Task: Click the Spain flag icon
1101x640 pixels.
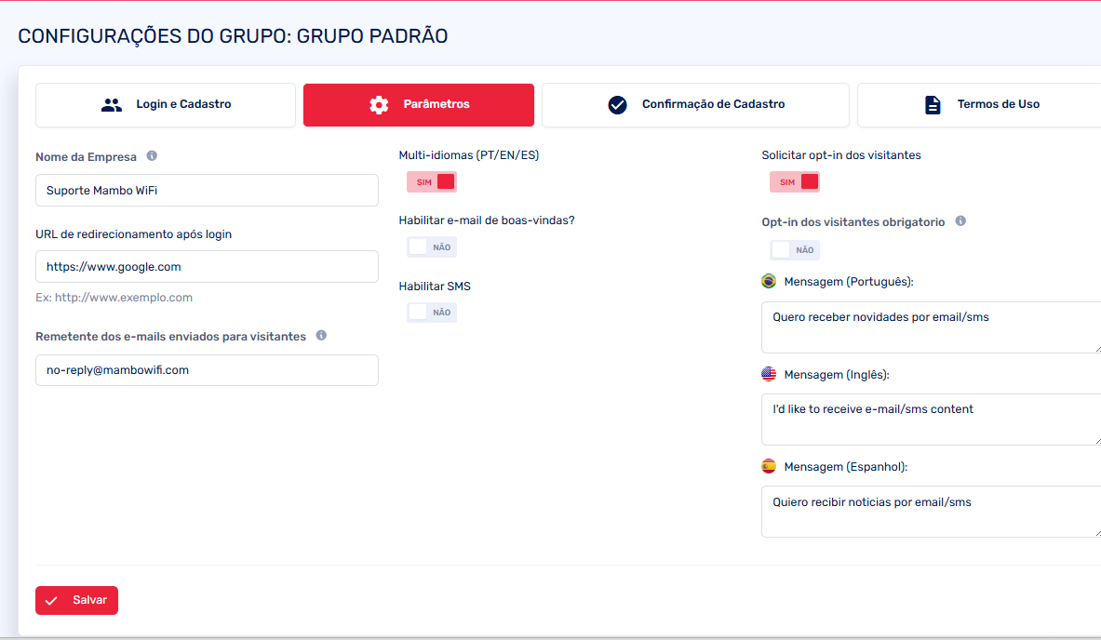Action: point(769,466)
